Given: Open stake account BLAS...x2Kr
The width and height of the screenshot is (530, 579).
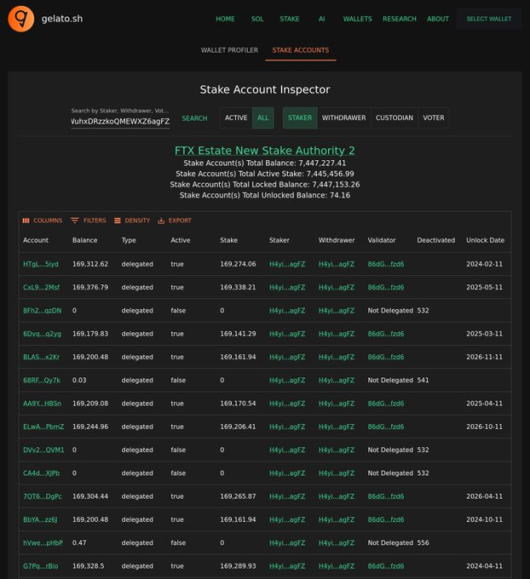Looking at the screenshot, I should click(x=42, y=357).
